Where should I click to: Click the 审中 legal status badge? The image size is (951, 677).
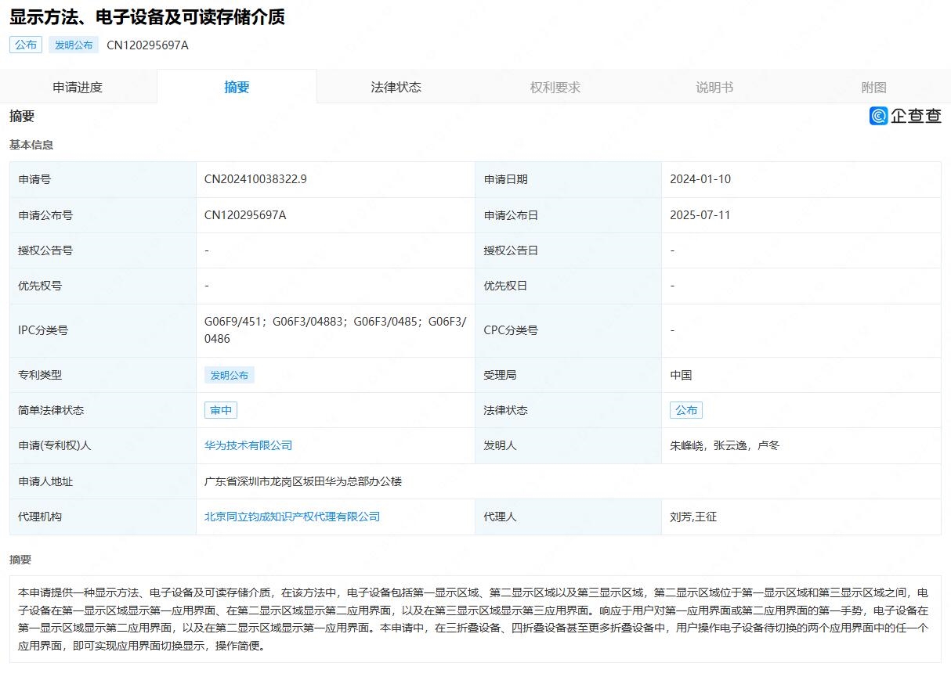220,410
